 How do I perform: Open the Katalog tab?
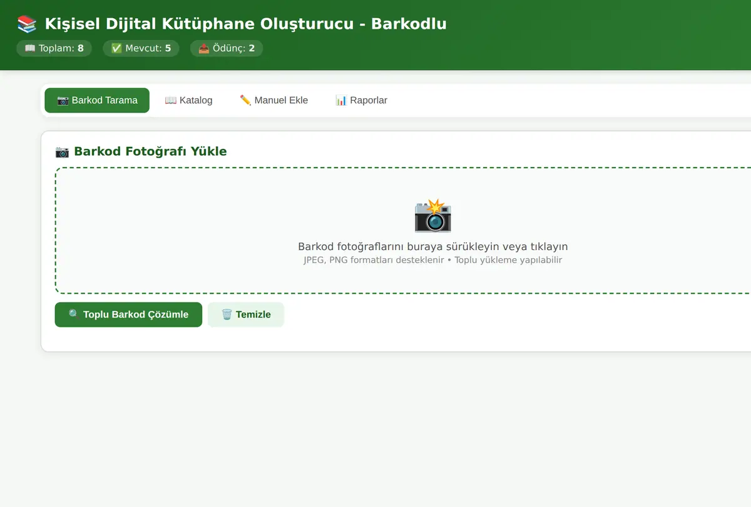[x=188, y=101]
